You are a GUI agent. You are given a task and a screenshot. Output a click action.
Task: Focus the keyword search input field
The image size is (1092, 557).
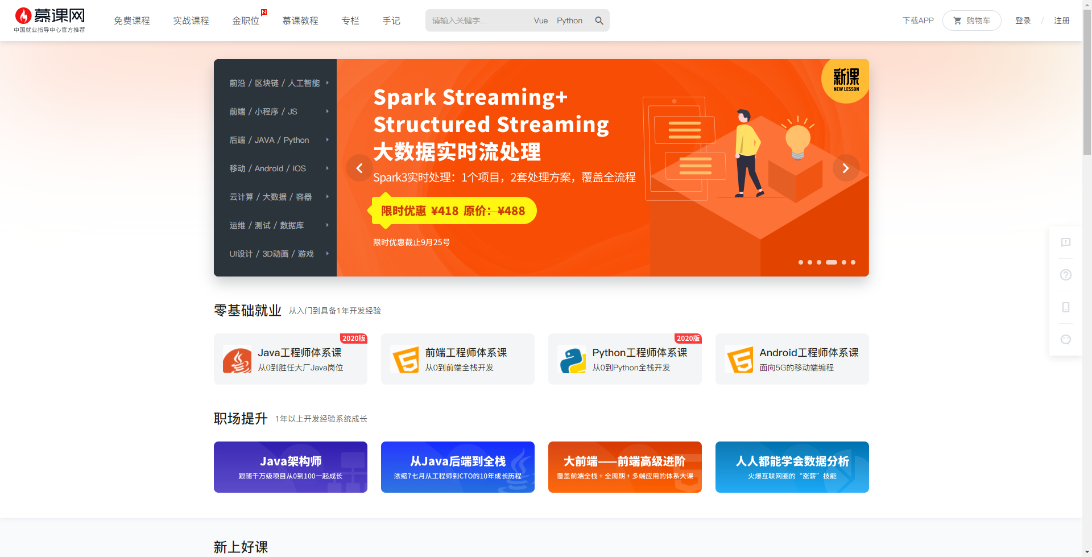478,20
